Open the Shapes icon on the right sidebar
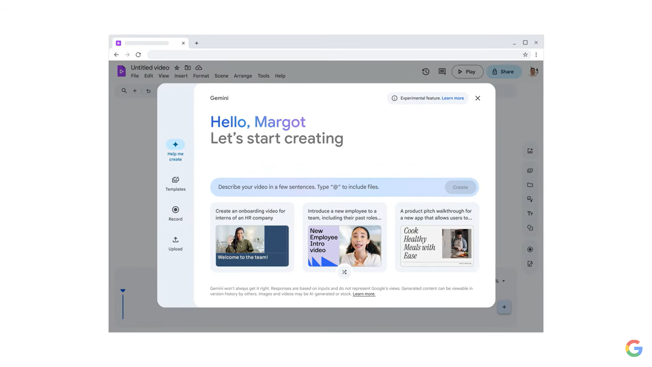Image resolution: width=652 pixels, height=367 pixels. (530, 228)
